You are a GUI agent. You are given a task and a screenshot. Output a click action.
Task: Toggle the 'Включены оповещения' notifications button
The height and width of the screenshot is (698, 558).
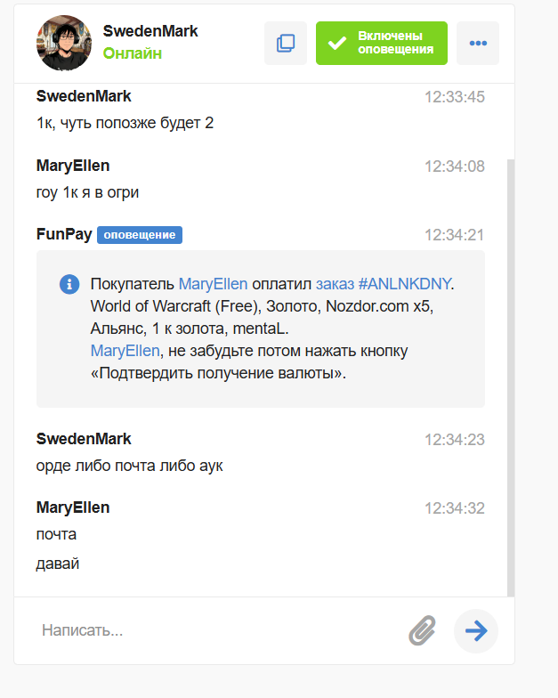click(382, 43)
